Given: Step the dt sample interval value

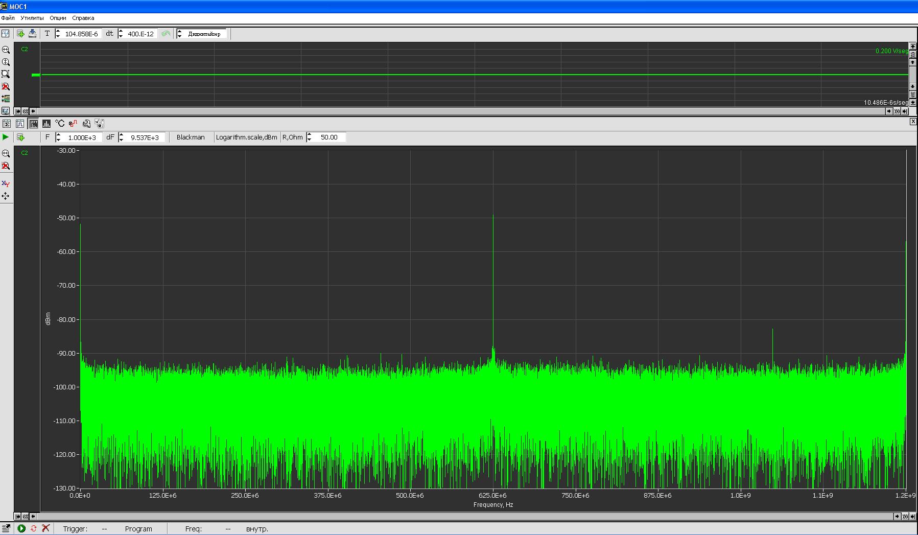Looking at the screenshot, I should (x=121, y=34).
